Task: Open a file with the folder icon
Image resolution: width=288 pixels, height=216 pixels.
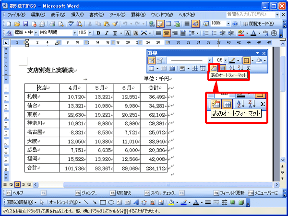Action: [x=17, y=24]
